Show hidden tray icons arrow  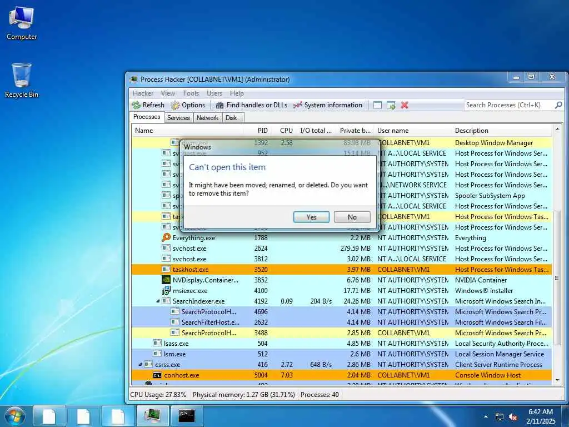pyautogui.click(x=486, y=416)
